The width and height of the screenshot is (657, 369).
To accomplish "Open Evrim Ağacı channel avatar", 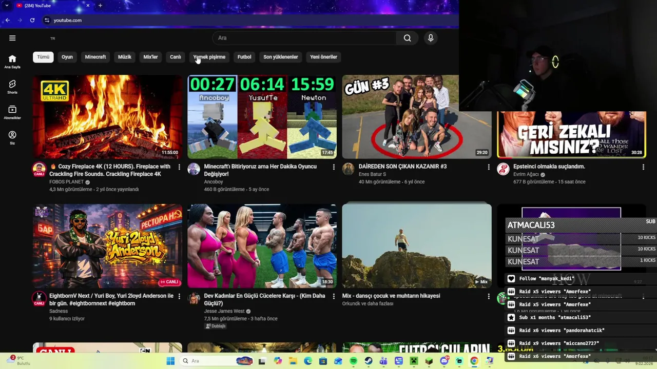I will [503, 169].
